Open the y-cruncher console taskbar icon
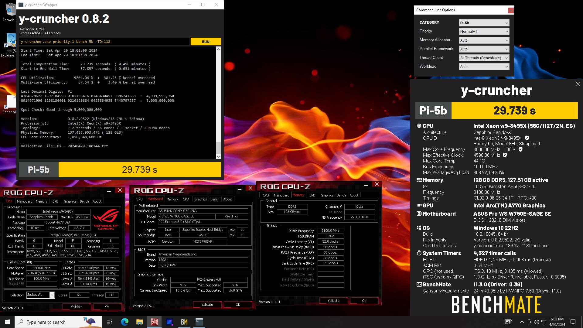The height and width of the screenshot is (328, 583). click(199, 322)
